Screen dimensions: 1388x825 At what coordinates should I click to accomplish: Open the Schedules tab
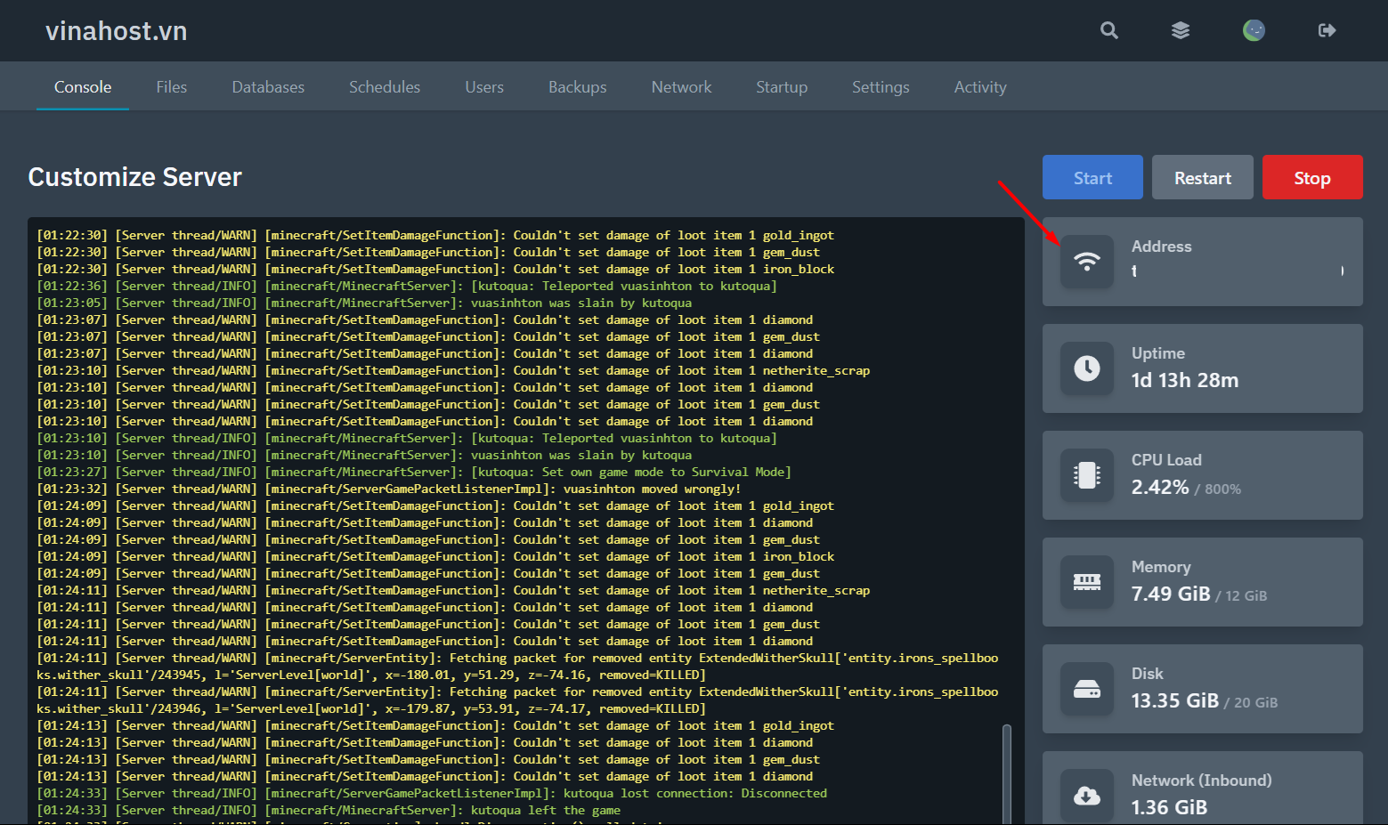click(385, 87)
